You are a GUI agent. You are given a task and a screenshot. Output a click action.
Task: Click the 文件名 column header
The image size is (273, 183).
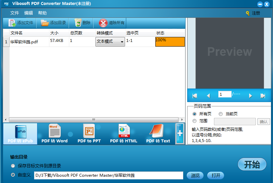[29, 33]
